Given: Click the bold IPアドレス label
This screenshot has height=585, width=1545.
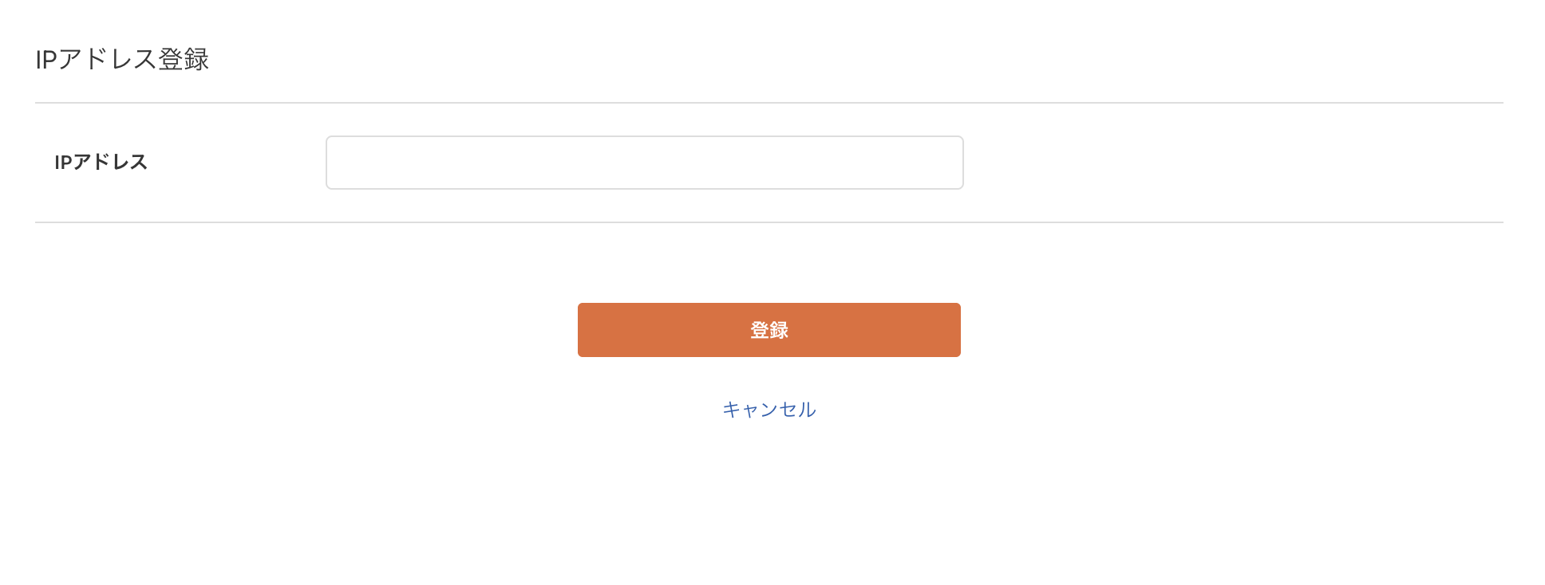Looking at the screenshot, I should (100, 162).
